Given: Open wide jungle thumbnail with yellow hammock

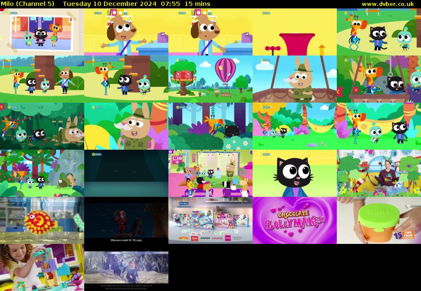Looking at the screenshot, I should [x=295, y=126].
